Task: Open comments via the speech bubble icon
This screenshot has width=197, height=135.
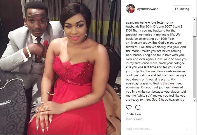Action: (x=138, y=107)
